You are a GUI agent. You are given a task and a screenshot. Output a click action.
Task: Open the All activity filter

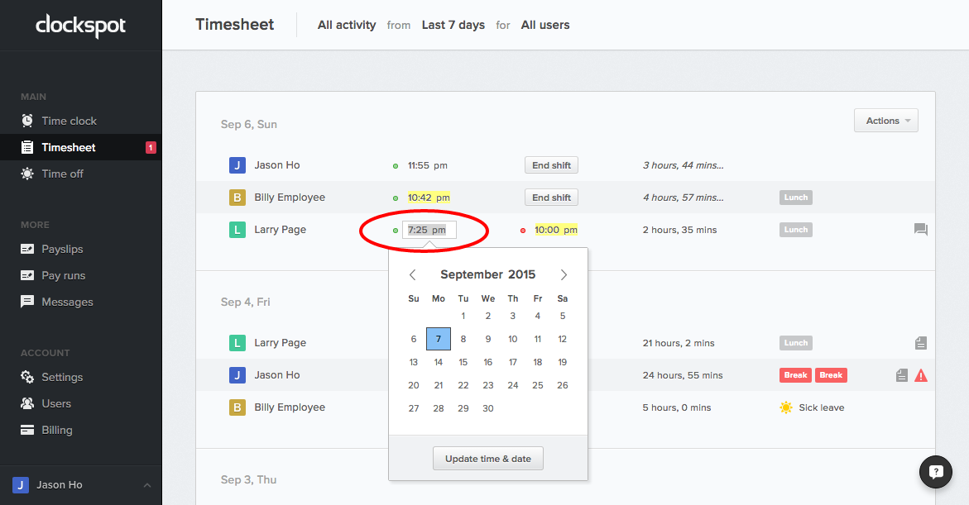(347, 26)
